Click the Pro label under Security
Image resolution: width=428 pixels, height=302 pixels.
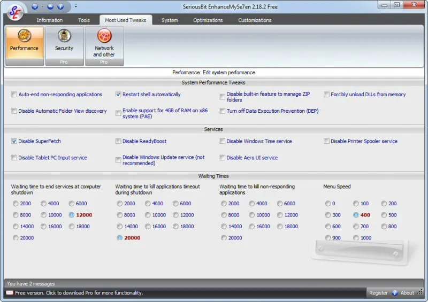pos(64,62)
